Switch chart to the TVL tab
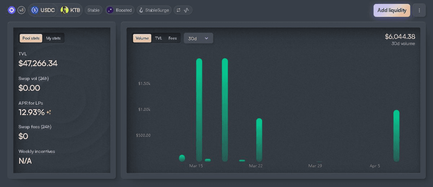Screen dimensions: 433x187 click(x=159, y=38)
